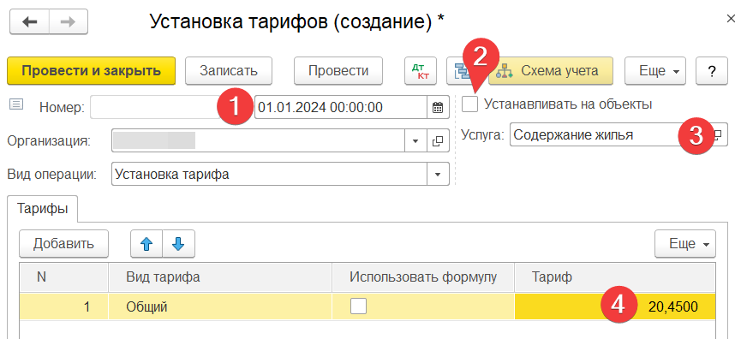This screenshot has height=339, width=735.
Task: Click the report icon left of Номер
Action: pyautogui.click(x=16, y=104)
